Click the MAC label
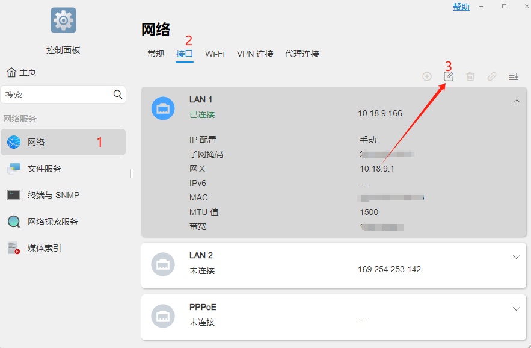Viewport: 531px width, 348px height. click(x=198, y=197)
